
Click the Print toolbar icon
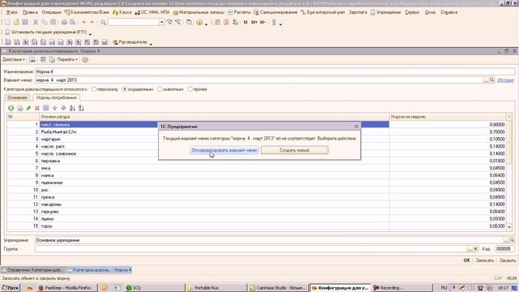coord(64,22)
